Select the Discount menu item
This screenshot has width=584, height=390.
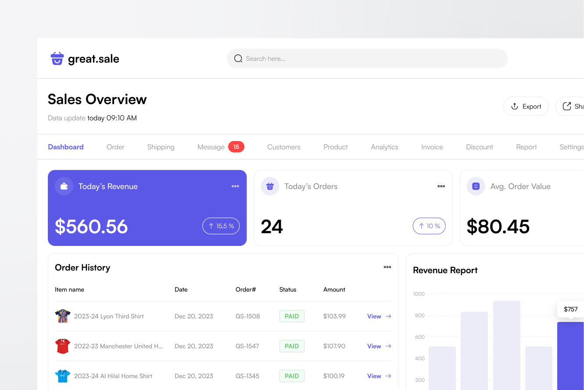coord(479,147)
